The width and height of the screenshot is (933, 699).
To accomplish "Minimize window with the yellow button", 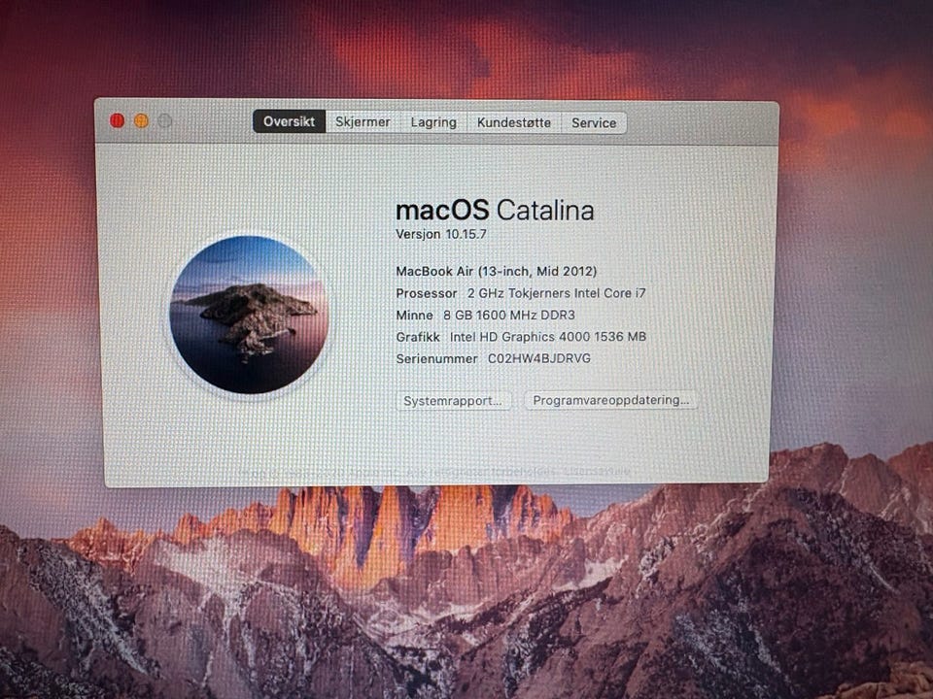I will pyautogui.click(x=141, y=120).
